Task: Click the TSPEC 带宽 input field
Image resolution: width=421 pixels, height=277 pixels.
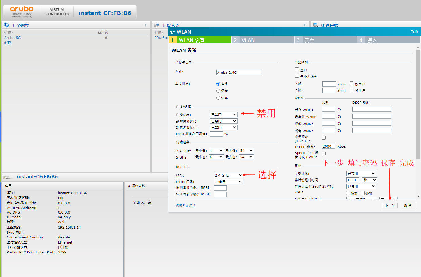Action: point(328,146)
